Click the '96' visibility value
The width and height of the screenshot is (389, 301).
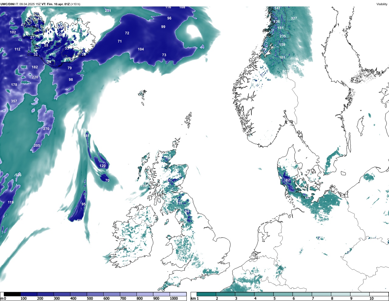click(x=169, y=18)
